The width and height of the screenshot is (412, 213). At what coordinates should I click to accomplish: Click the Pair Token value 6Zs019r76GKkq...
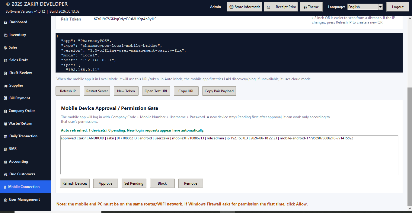(125, 19)
